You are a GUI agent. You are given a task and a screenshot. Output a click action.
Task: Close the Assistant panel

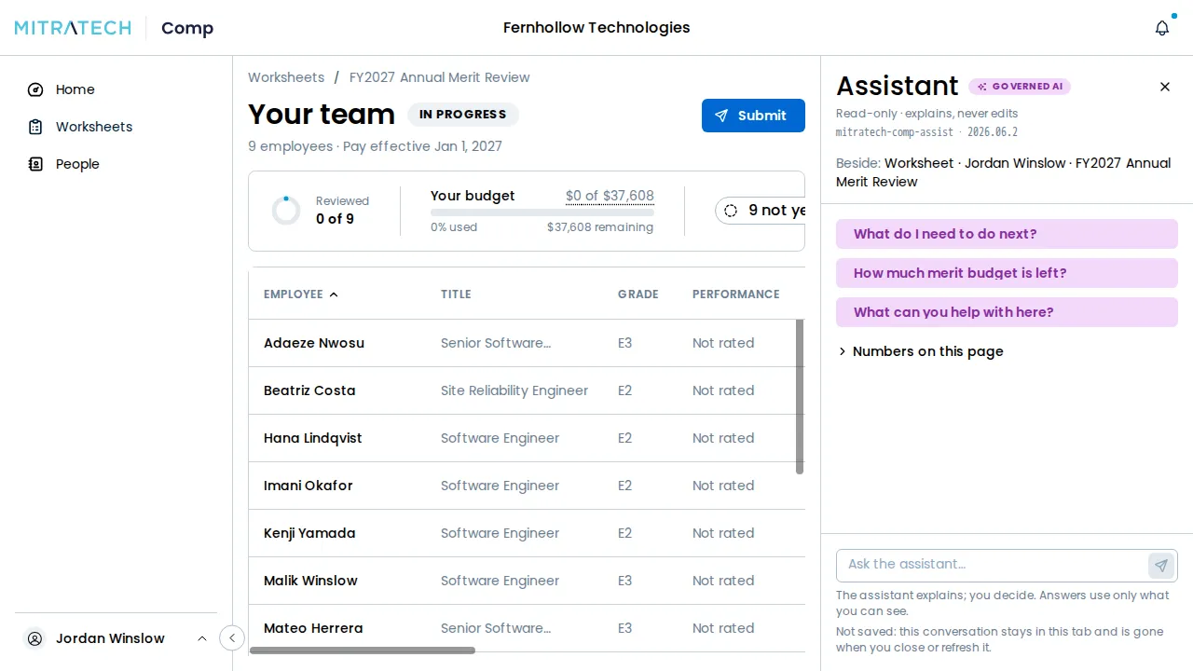1165,87
